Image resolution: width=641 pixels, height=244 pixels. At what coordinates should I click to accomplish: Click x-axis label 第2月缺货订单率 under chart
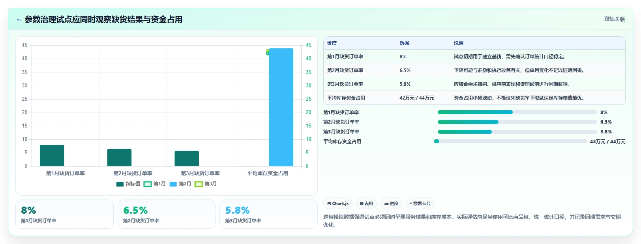click(133, 173)
